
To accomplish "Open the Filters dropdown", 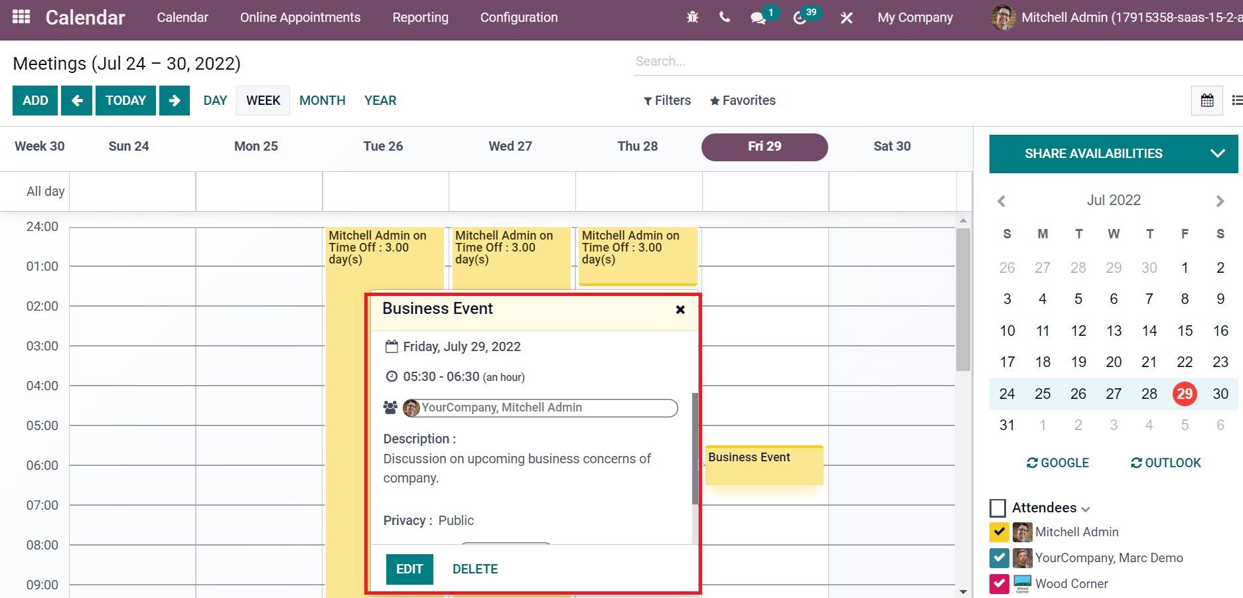I will click(x=667, y=100).
